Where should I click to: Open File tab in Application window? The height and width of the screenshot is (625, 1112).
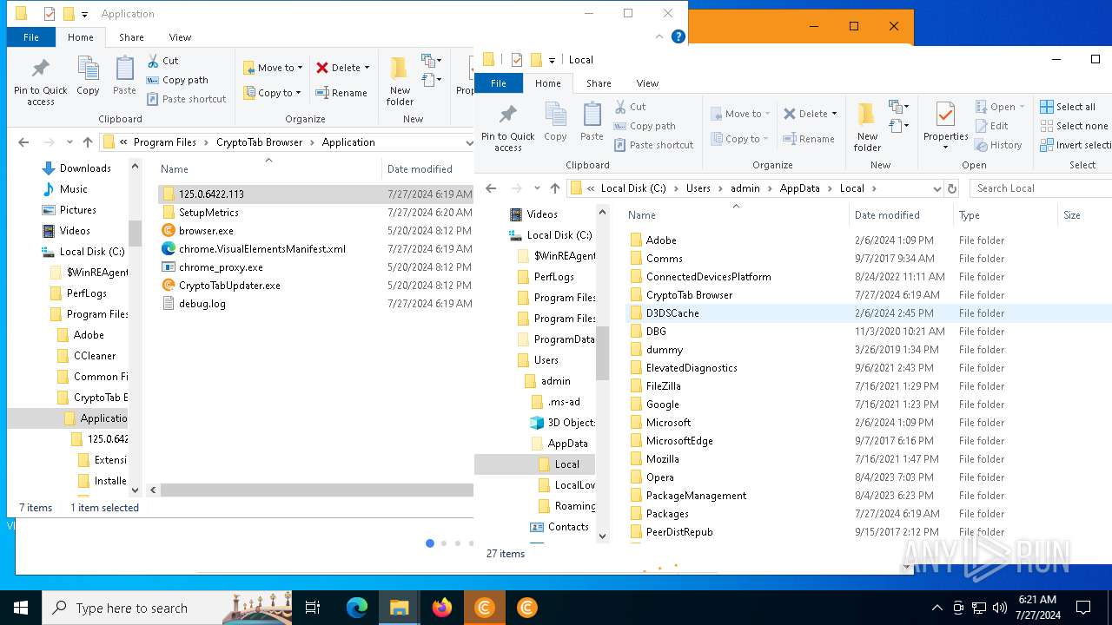[x=30, y=37]
